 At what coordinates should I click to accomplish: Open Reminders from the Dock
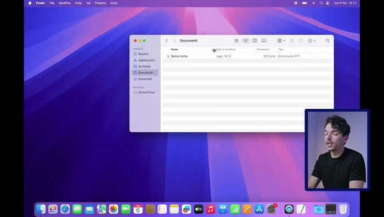pyautogui.click(x=162, y=209)
